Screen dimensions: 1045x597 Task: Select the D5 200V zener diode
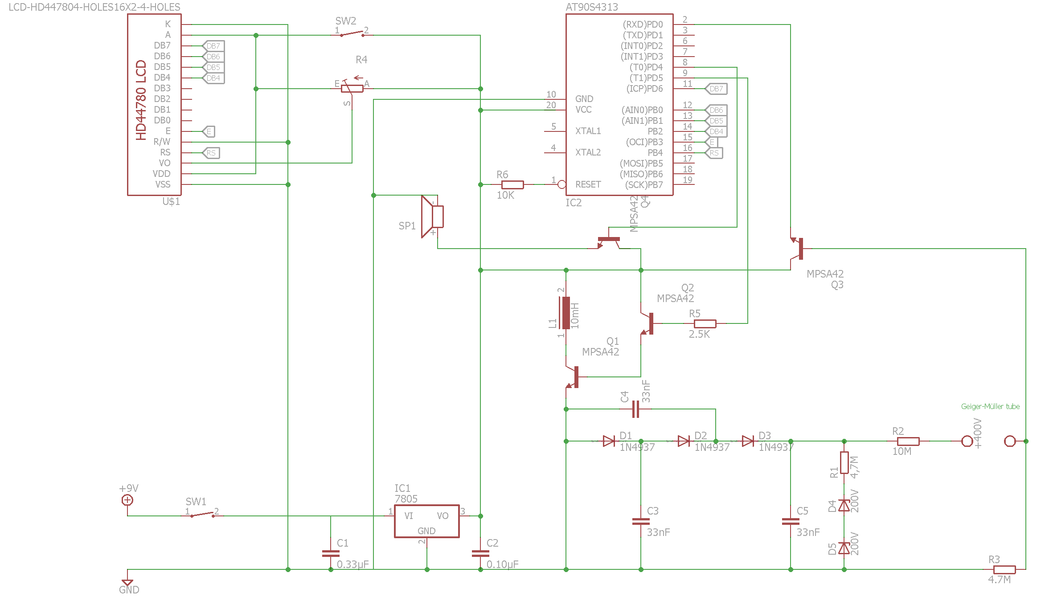pyautogui.click(x=844, y=548)
